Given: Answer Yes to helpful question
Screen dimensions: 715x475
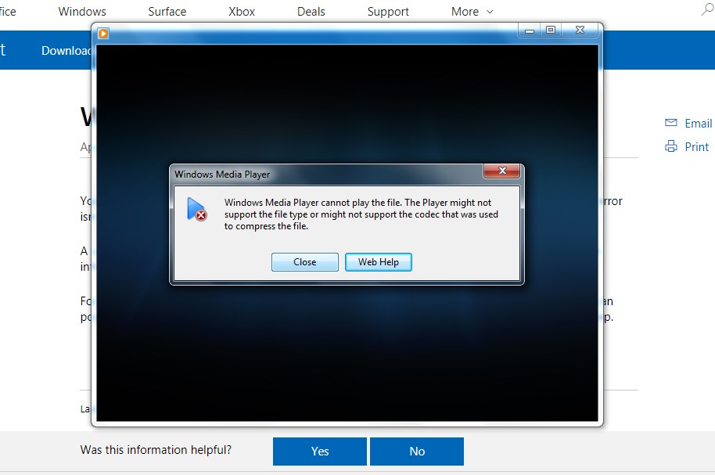Looking at the screenshot, I should pyautogui.click(x=320, y=452).
